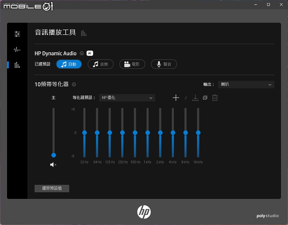
Task: Maximize the HP Audio Control window
Action: 268,4
